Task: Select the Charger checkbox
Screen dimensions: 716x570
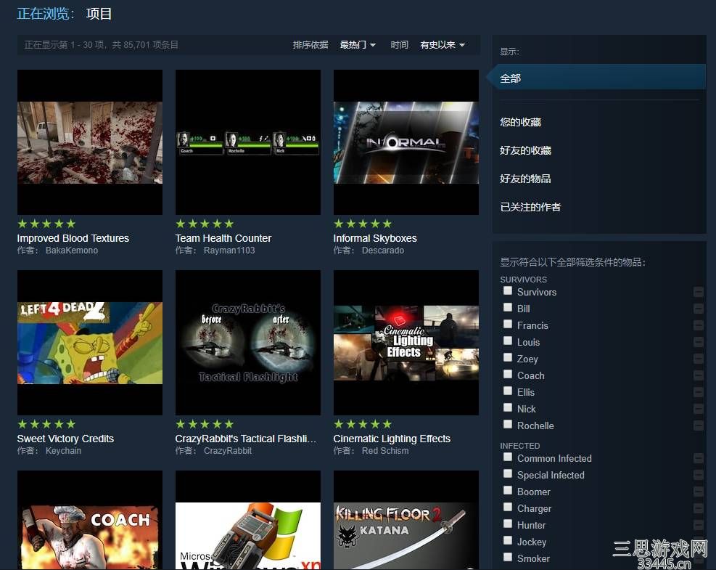Action: click(507, 507)
